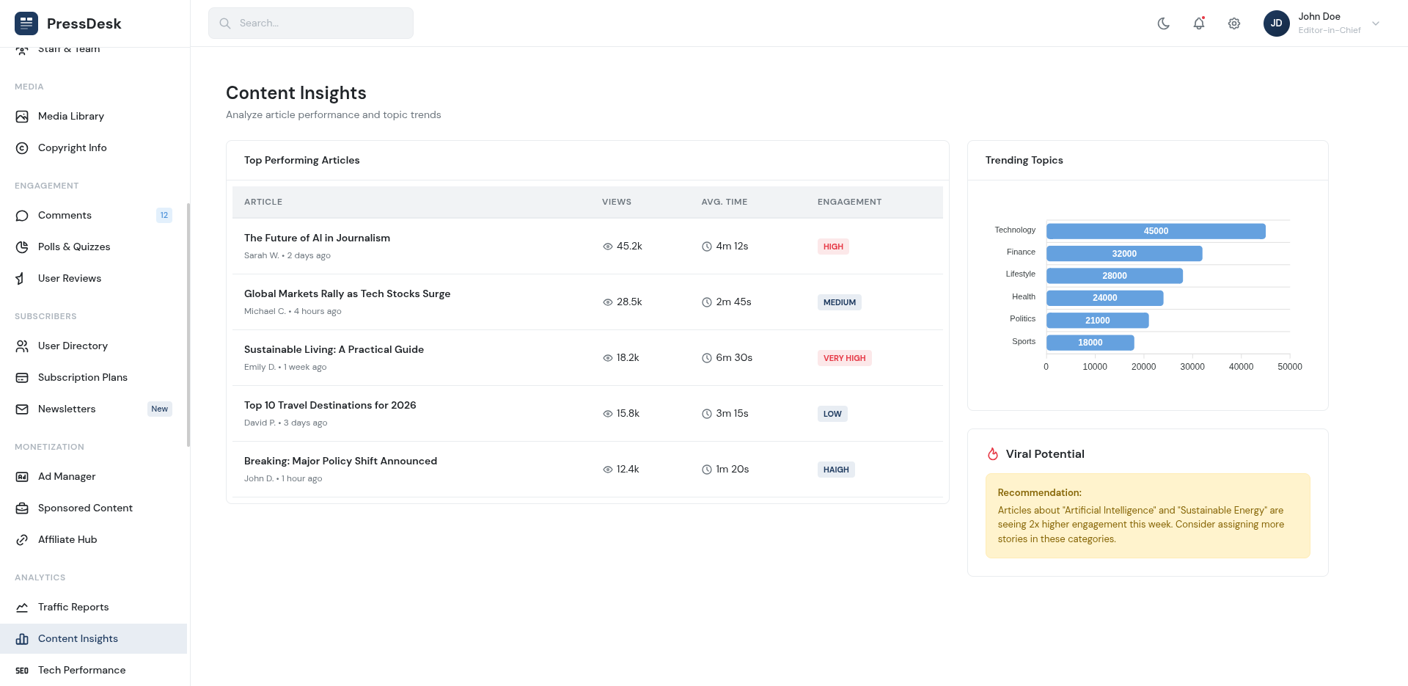Open settings gear in top bar
This screenshot has height=686, width=1408.
(x=1233, y=23)
